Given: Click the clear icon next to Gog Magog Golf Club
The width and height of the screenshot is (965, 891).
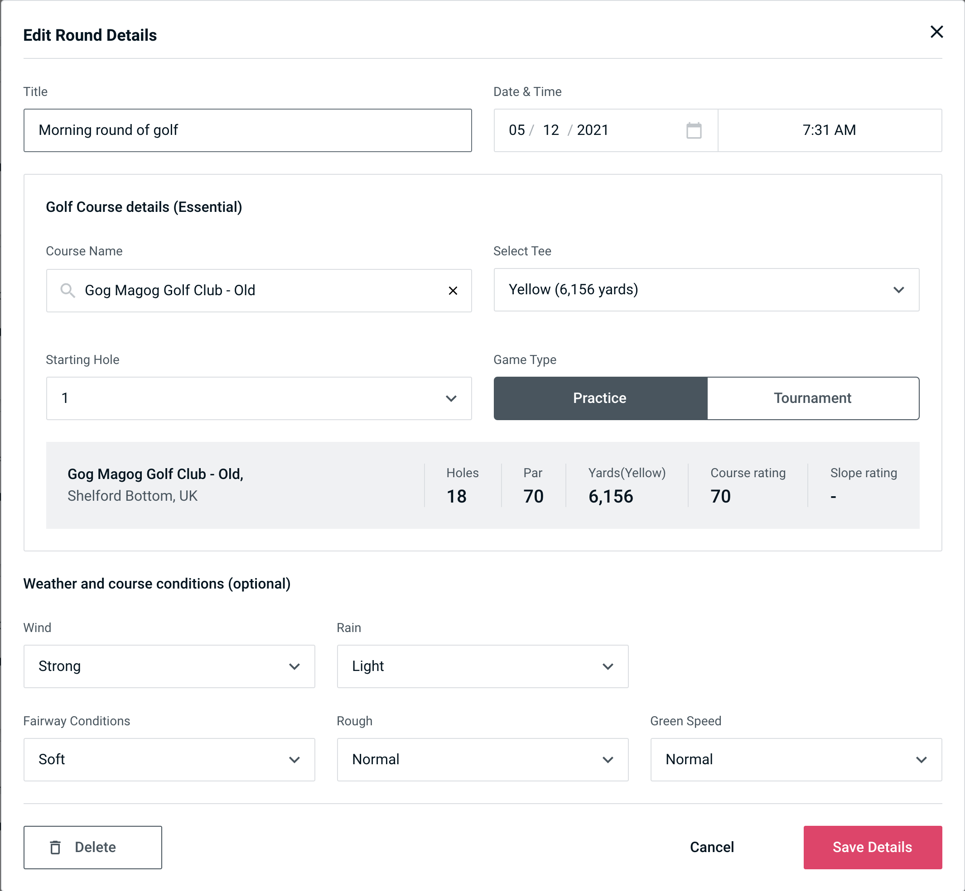Looking at the screenshot, I should pyautogui.click(x=453, y=291).
